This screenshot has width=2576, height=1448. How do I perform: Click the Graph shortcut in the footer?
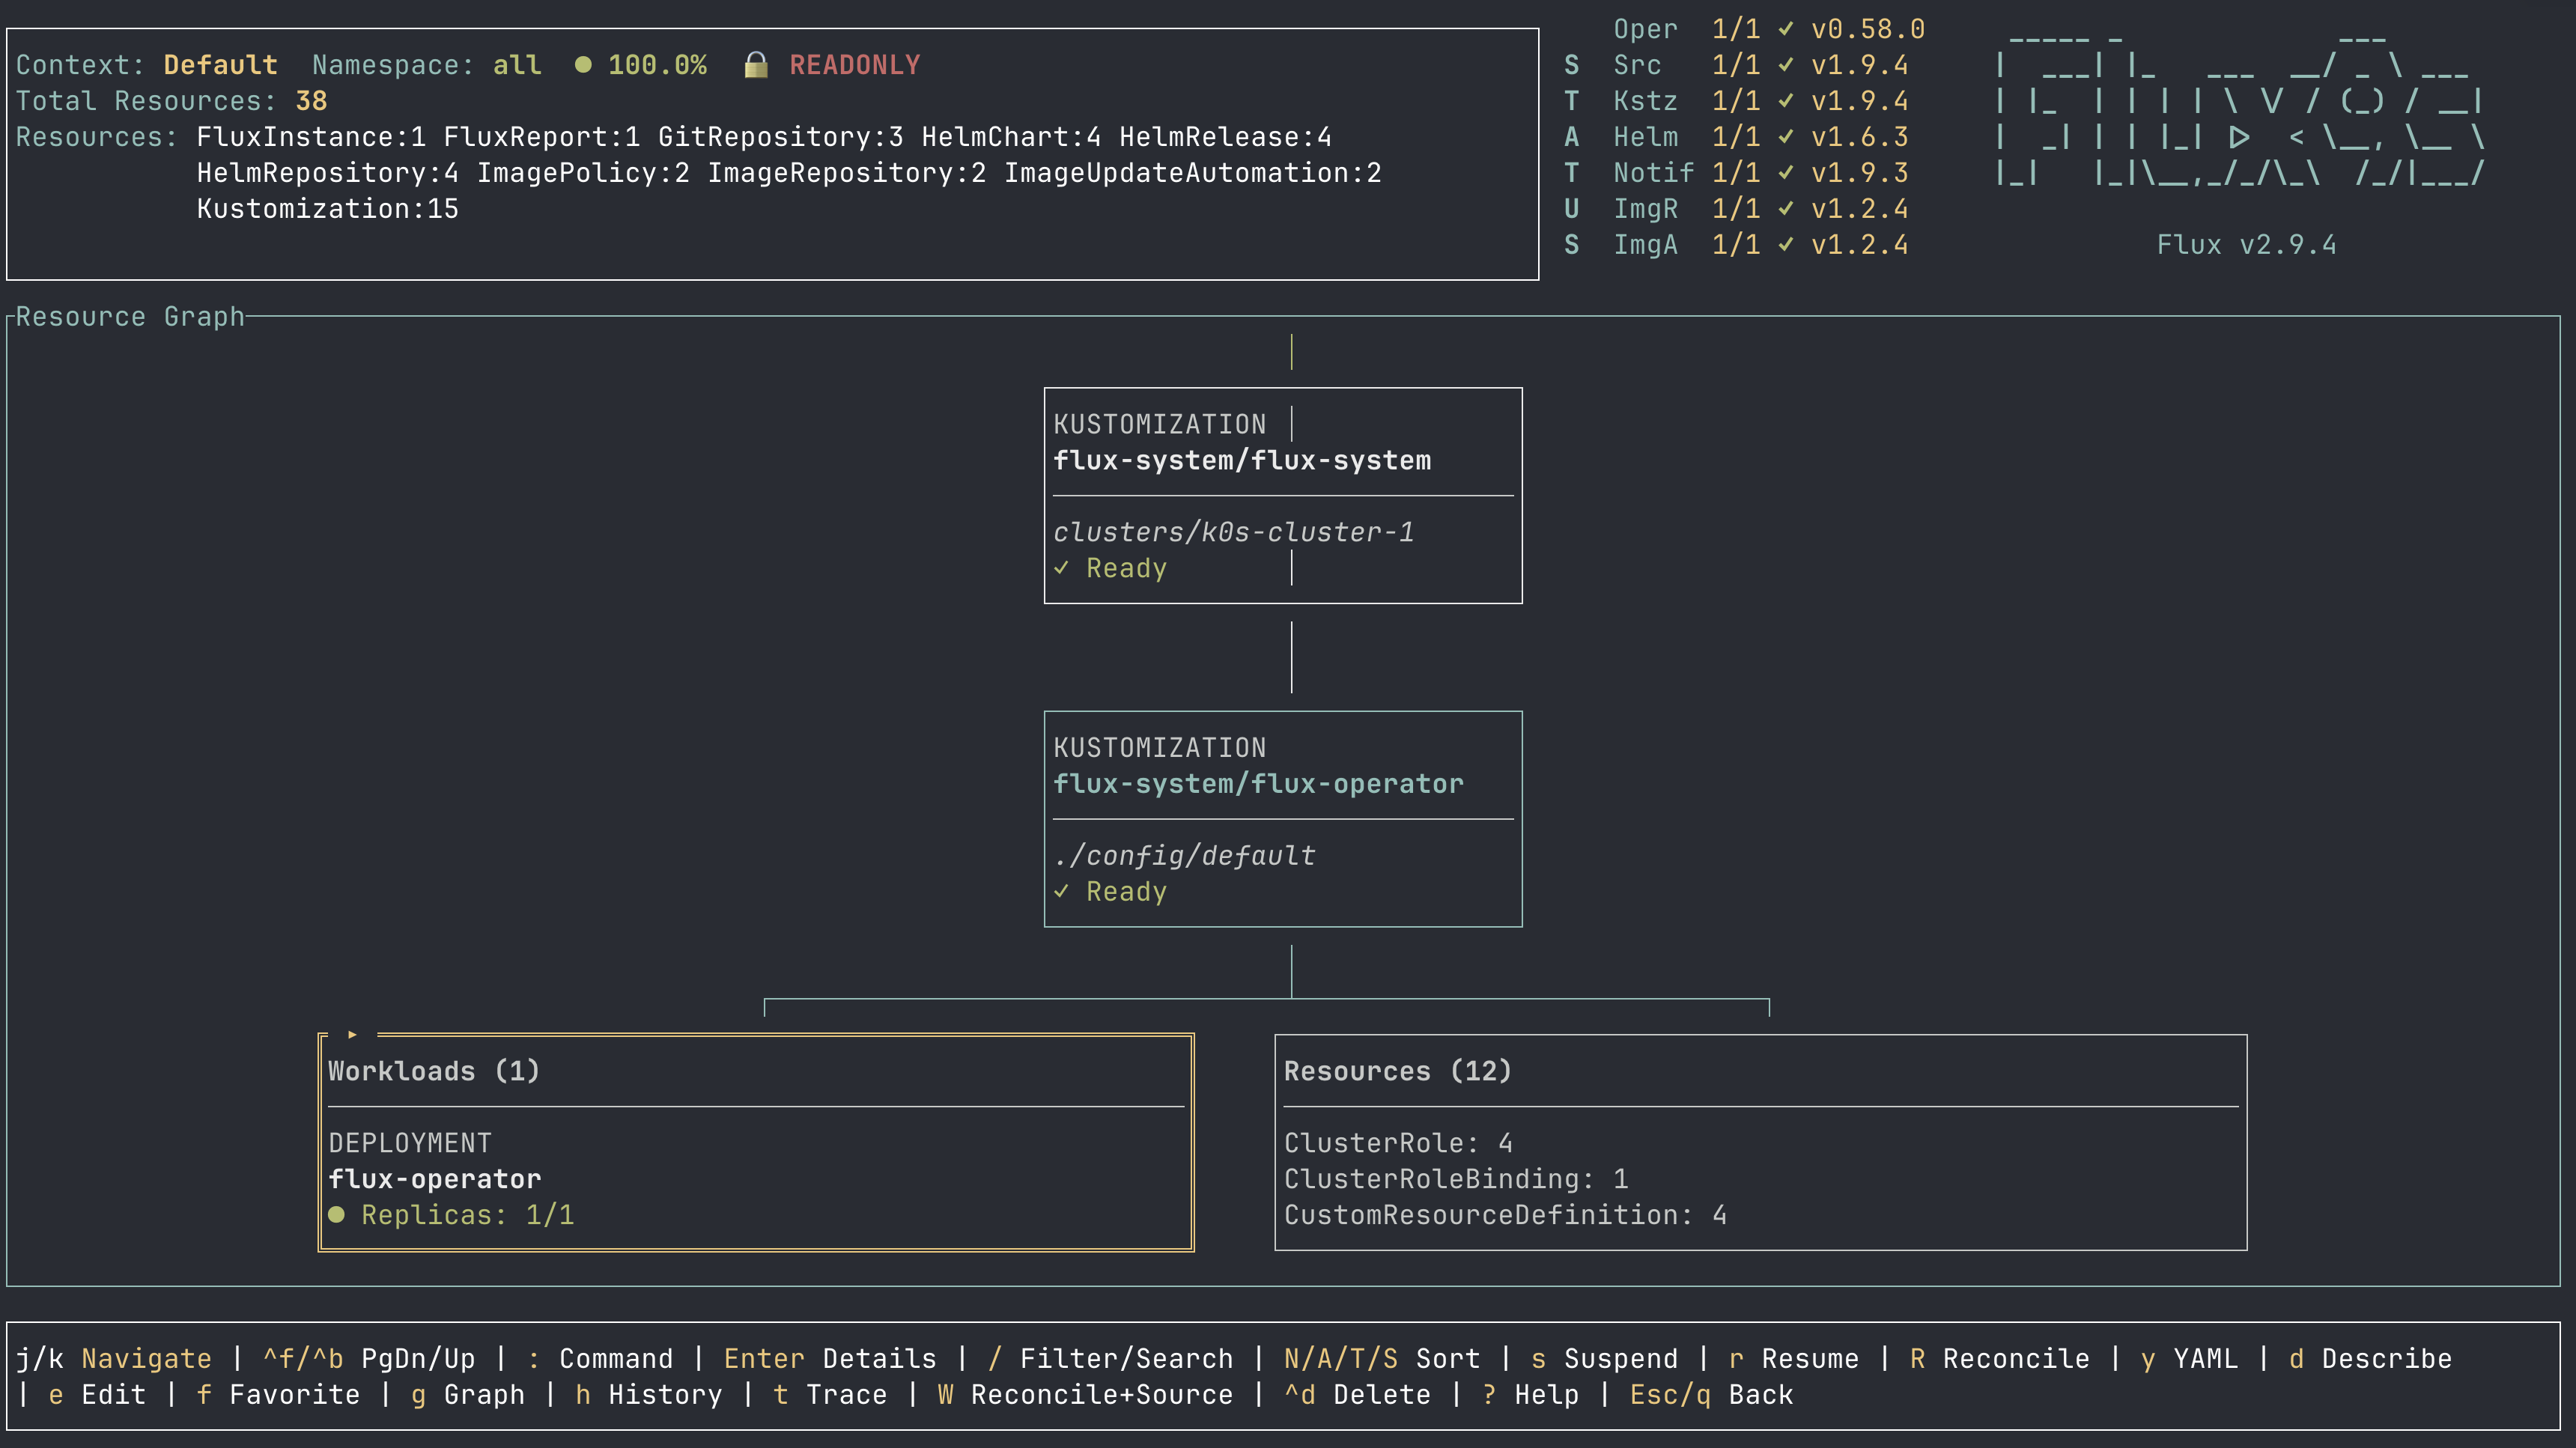(x=467, y=1395)
